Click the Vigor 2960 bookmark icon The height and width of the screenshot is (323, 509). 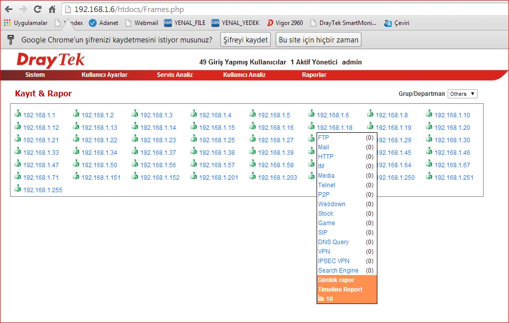pyautogui.click(x=270, y=22)
